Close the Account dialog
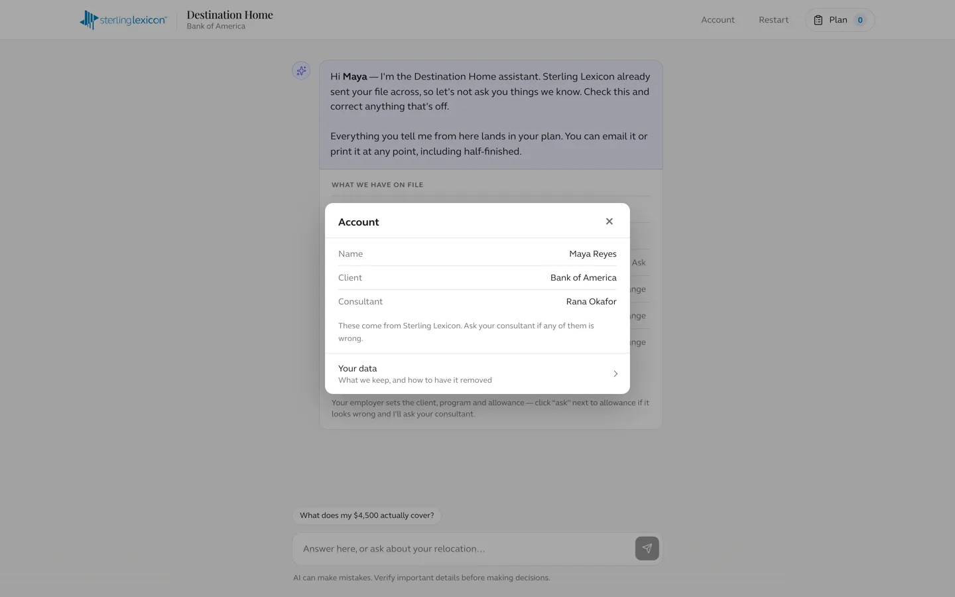The image size is (955, 597). pos(609,222)
